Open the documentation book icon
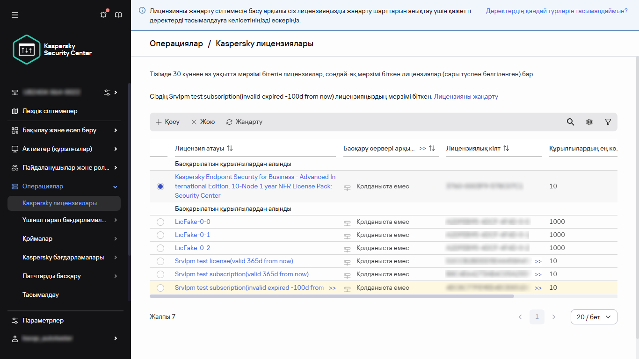Screen dimensions: 639x359 pos(118,15)
